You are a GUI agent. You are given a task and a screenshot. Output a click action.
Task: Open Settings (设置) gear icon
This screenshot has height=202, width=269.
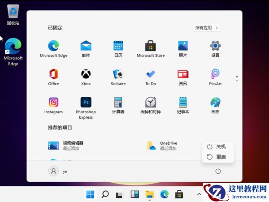point(215,49)
